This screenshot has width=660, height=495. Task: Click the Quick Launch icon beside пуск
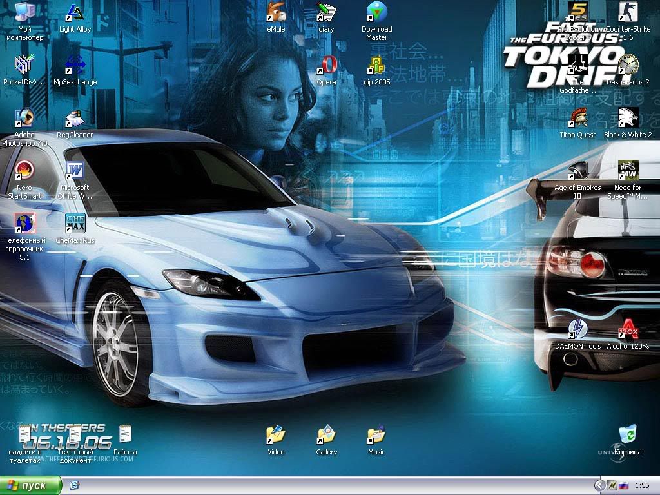pyautogui.click(x=75, y=486)
